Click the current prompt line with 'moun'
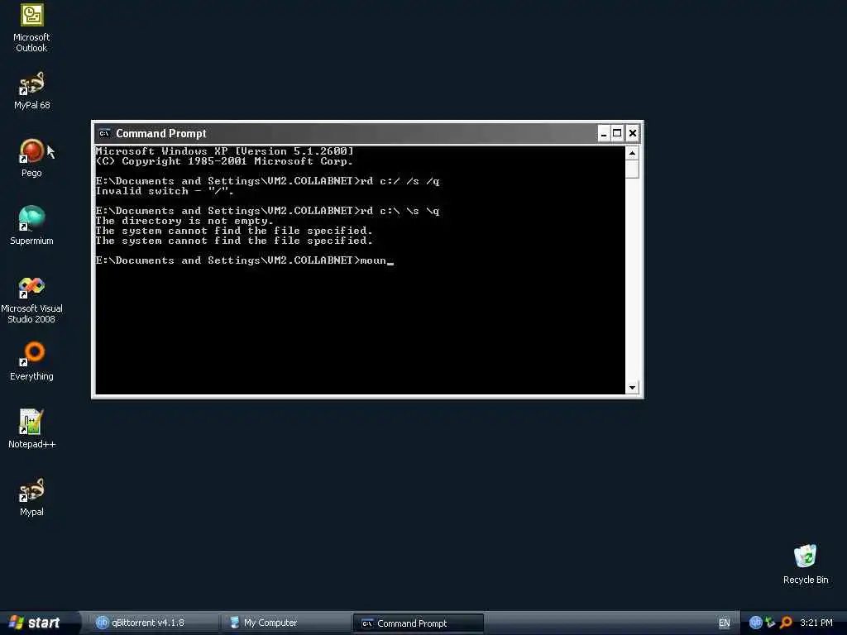This screenshot has width=847, height=635. pos(244,260)
